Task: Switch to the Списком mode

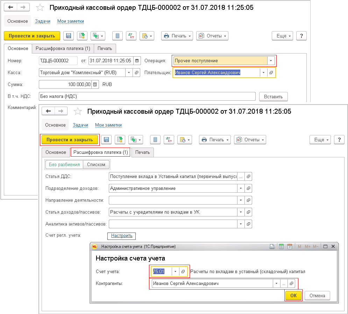Action: [x=96, y=165]
